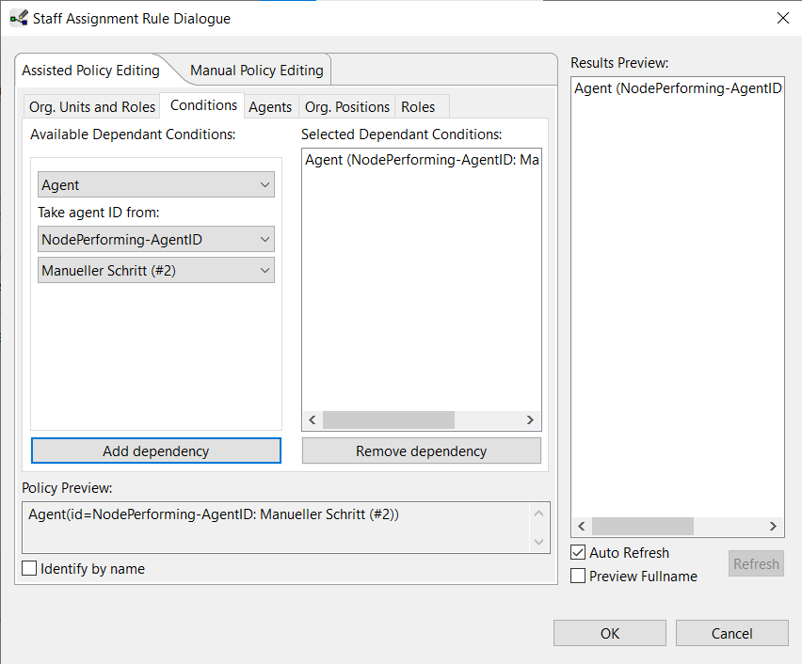Click the Staff Assignment dialog title icon
This screenshot has width=802, height=664.
[18, 18]
